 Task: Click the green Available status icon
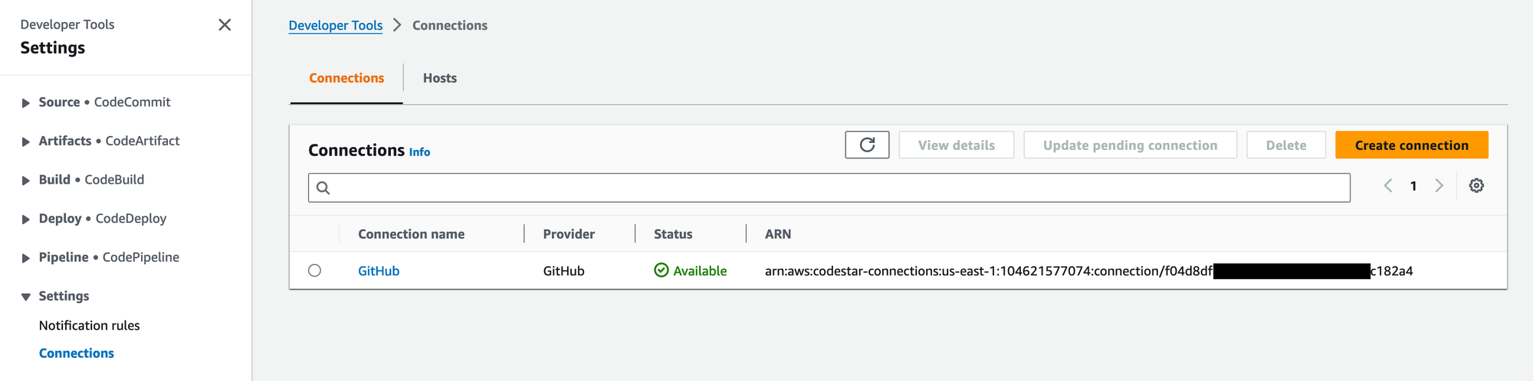pyautogui.click(x=661, y=270)
